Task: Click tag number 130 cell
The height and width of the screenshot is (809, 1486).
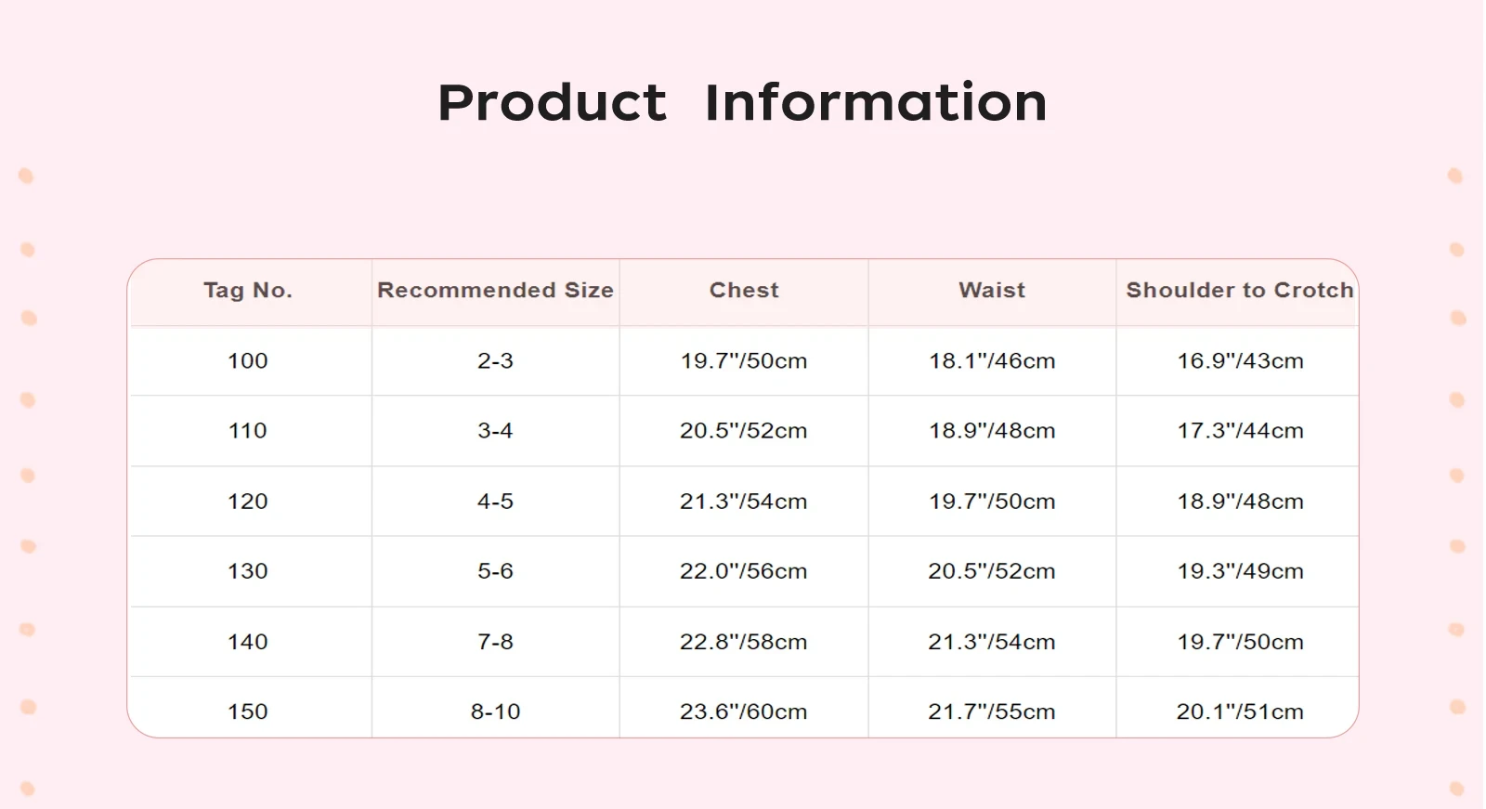Action: tap(248, 571)
